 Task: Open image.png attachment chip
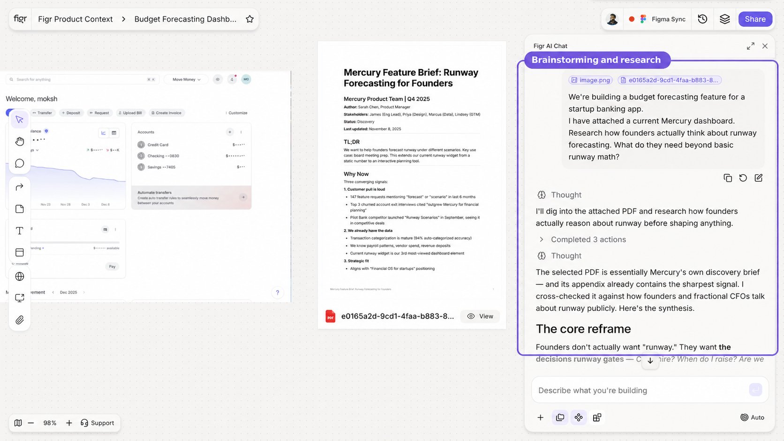click(x=590, y=80)
